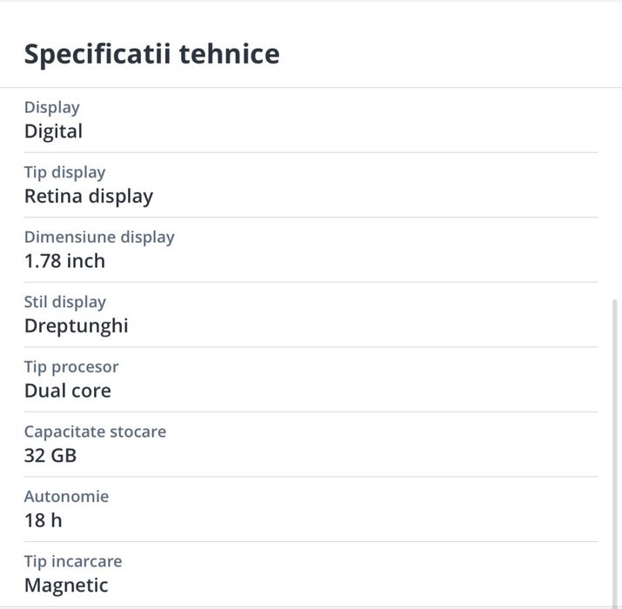Click the word 'tehnice' in the heading
Screen dimensions: 622x609
coord(229,54)
